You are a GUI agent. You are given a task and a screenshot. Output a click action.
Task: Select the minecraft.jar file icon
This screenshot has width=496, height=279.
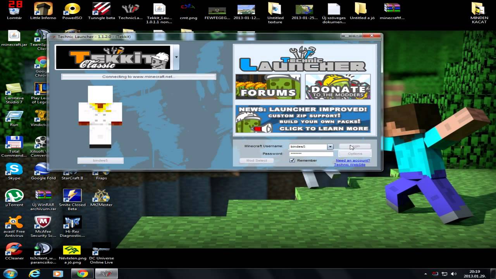point(14,38)
